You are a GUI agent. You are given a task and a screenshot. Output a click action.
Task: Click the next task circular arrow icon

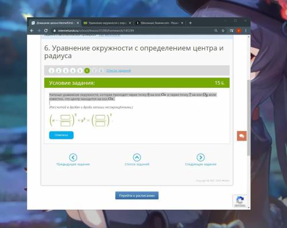(200, 157)
